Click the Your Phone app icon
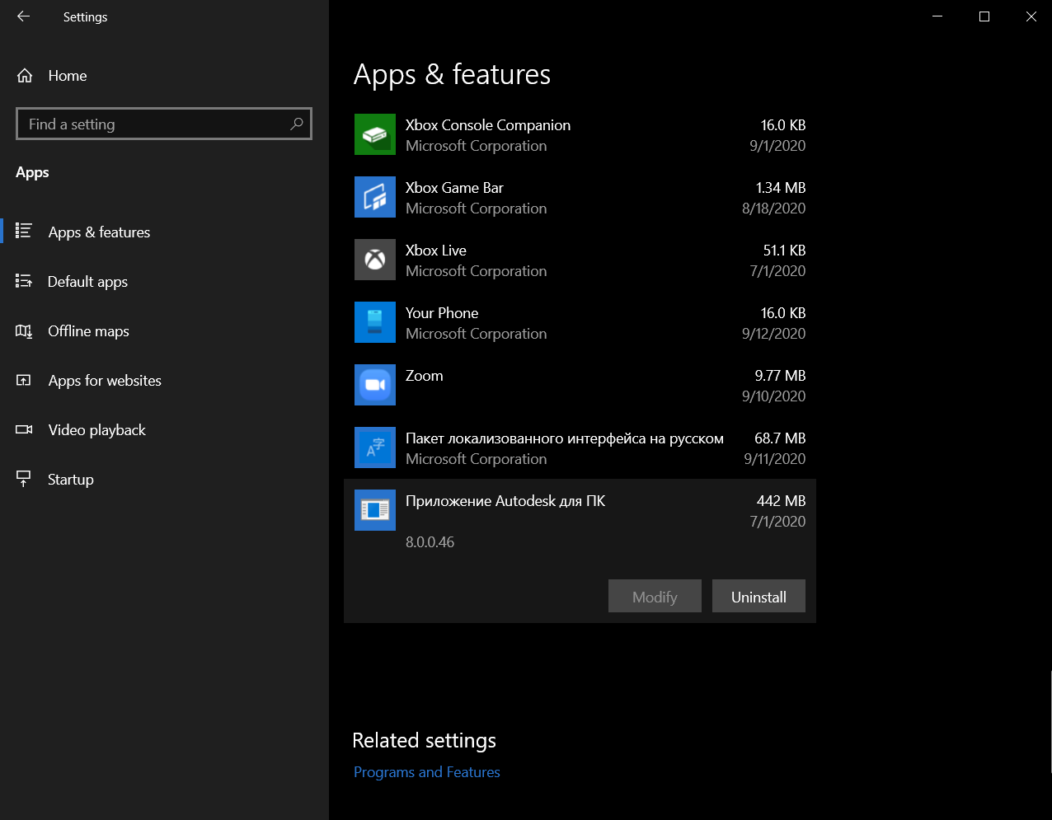This screenshot has height=820, width=1052. click(375, 322)
